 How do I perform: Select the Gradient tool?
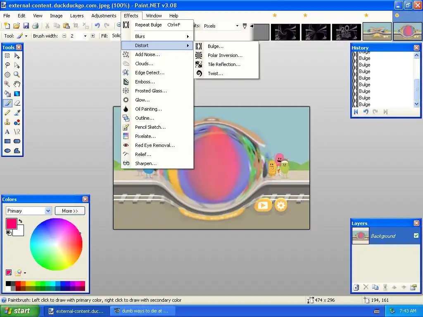(x=17, y=94)
